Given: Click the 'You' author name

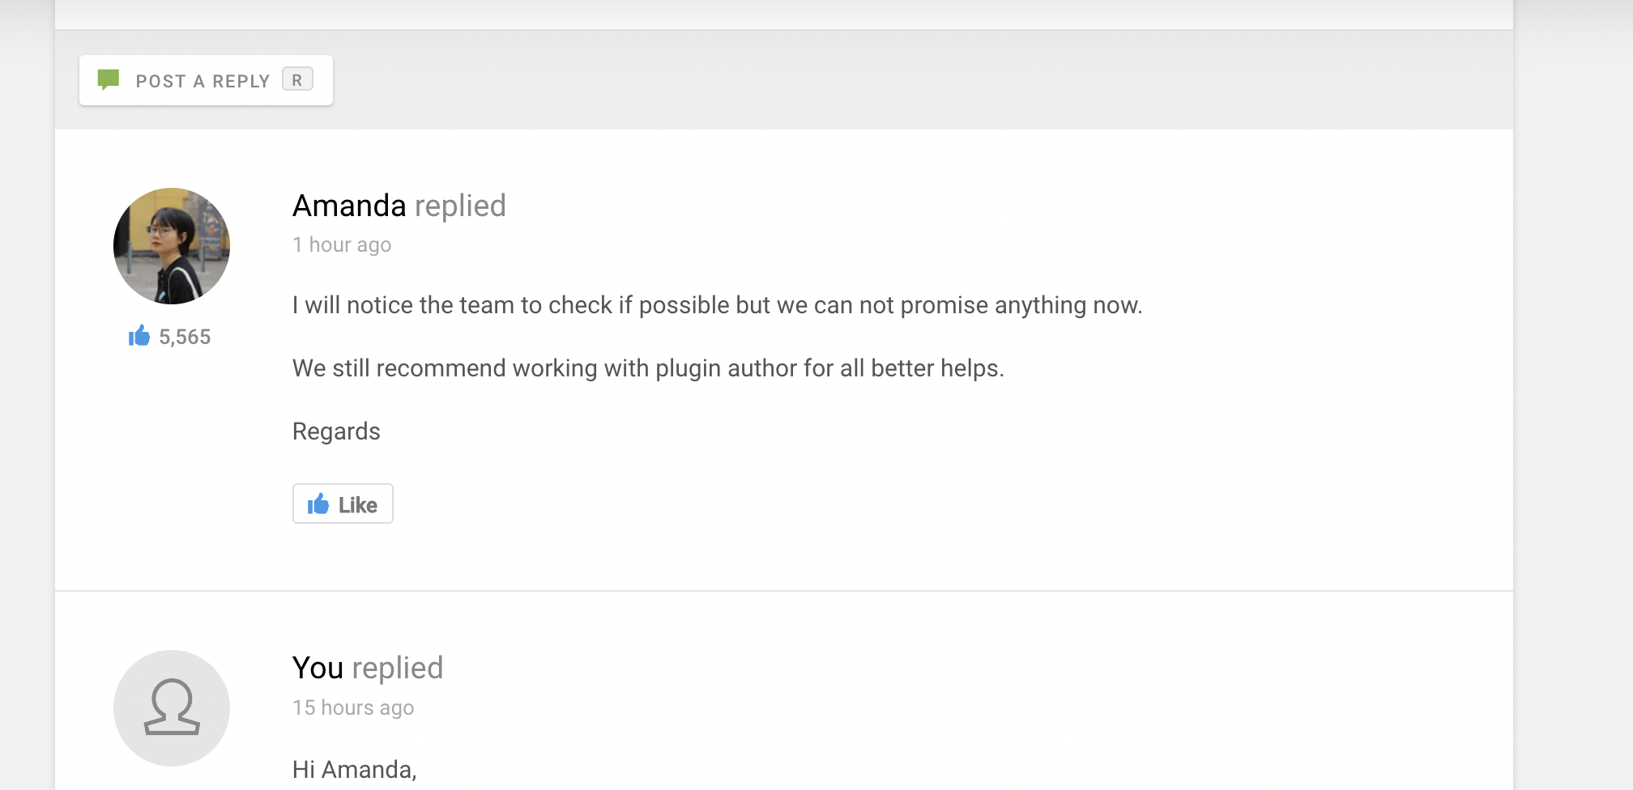Looking at the screenshot, I should pos(318,668).
